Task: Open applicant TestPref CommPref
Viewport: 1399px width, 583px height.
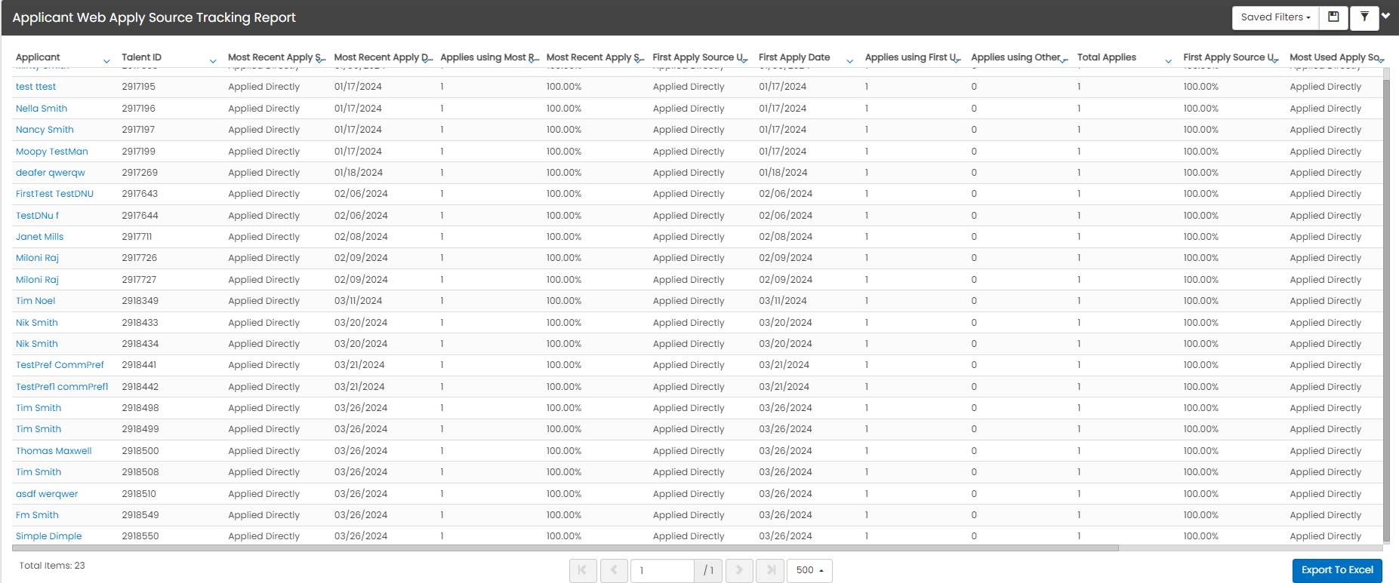Action: [60, 365]
